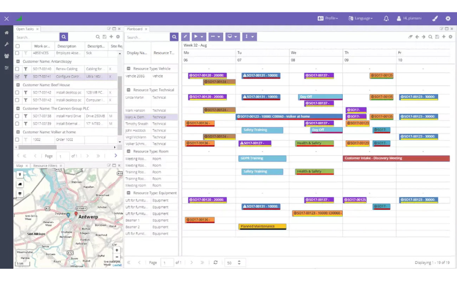457x281 pixels.
Task: Select the Open Tasks tab
Action: (25, 29)
